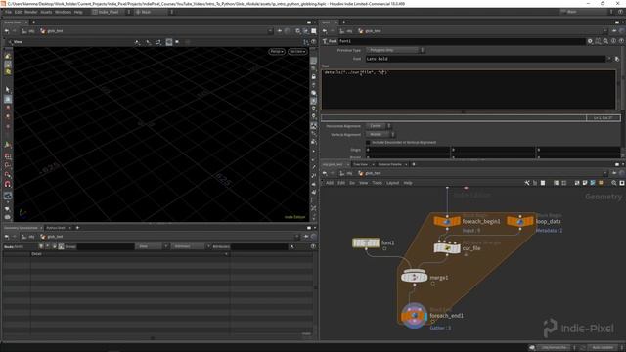The width and height of the screenshot is (626, 352).
Task: Select the loop_data node
Action: 519,221
